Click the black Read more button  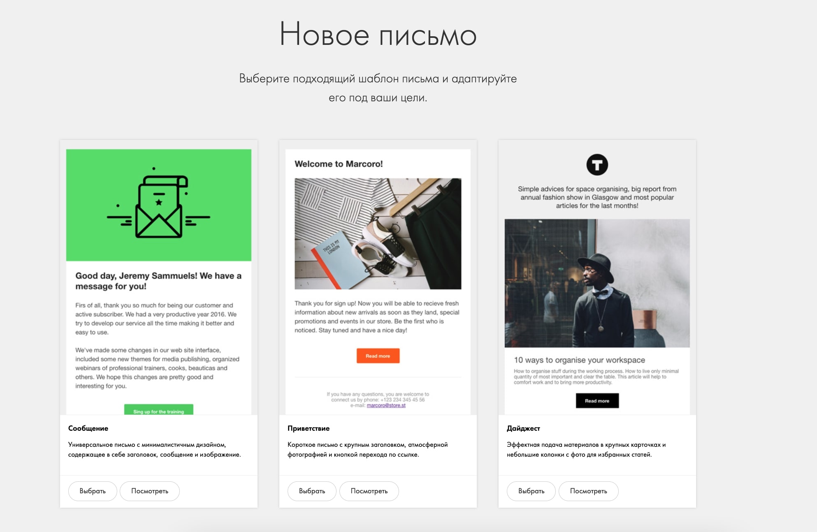[x=597, y=401]
